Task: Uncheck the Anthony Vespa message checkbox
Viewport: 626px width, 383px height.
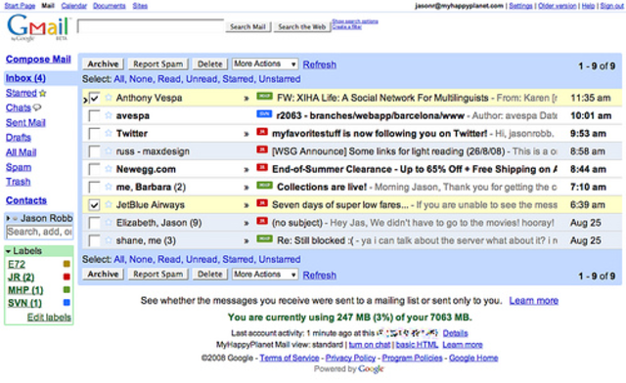Action: coord(94,98)
